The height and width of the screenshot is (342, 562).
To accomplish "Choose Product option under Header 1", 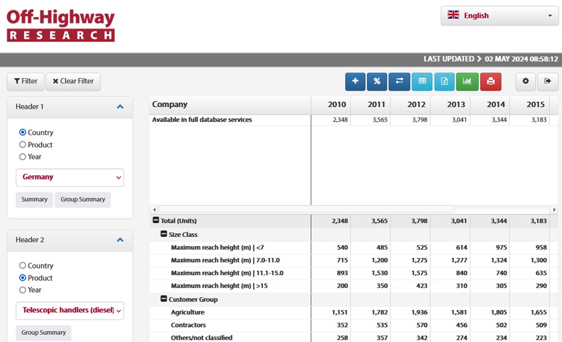I will [x=22, y=145].
